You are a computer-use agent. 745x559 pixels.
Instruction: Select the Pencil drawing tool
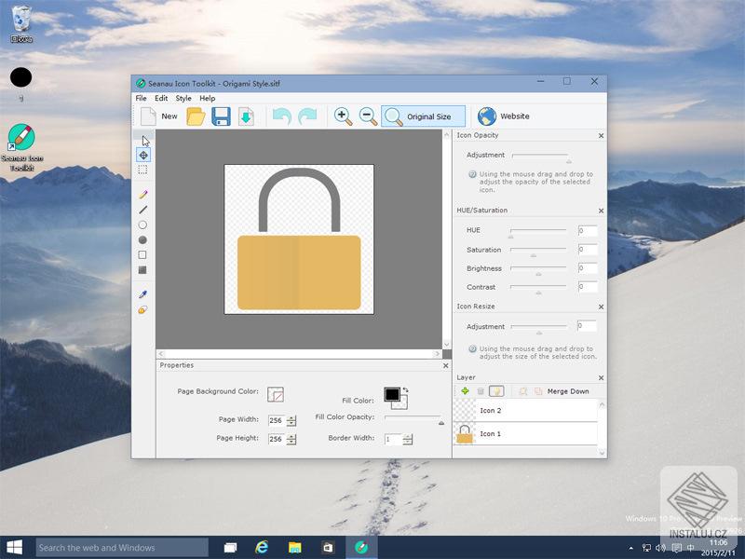[142, 195]
